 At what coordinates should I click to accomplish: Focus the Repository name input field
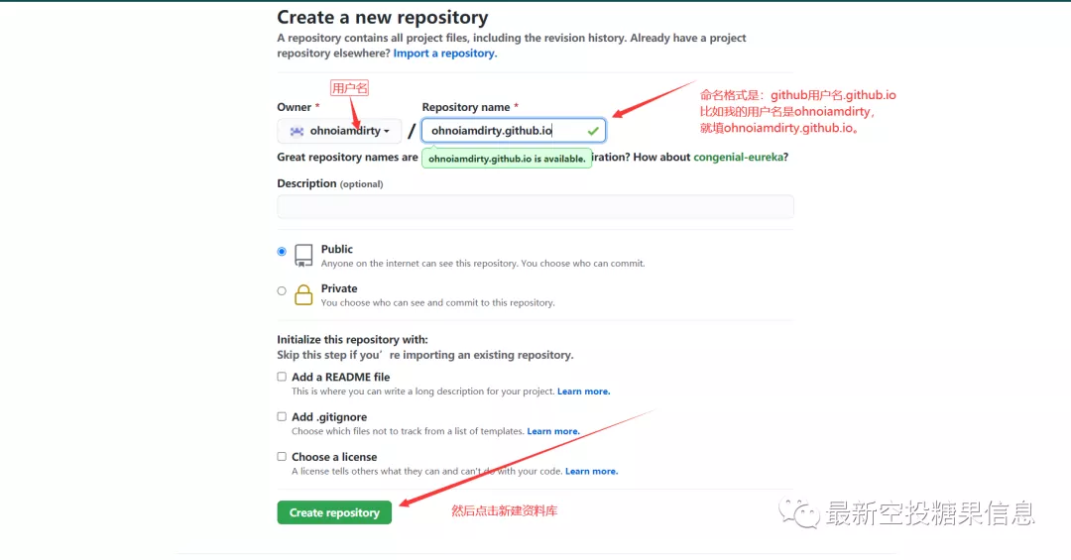pyautogui.click(x=514, y=131)
